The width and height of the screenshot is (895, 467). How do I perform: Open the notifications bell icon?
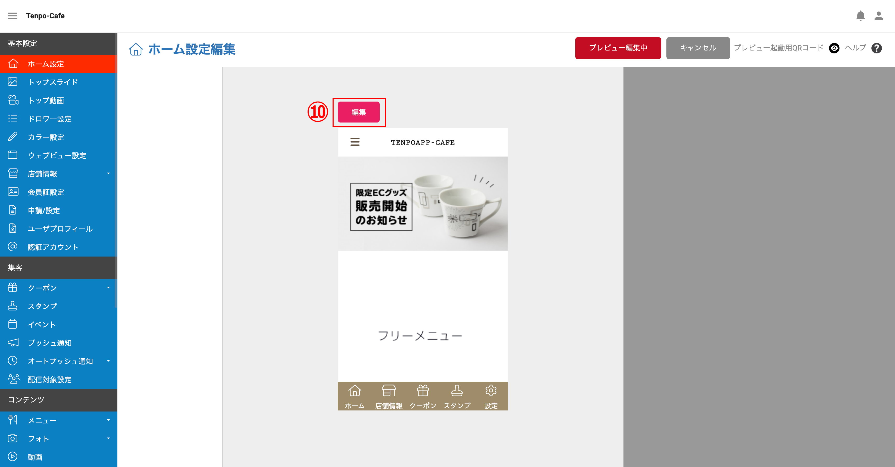(860, 16)
